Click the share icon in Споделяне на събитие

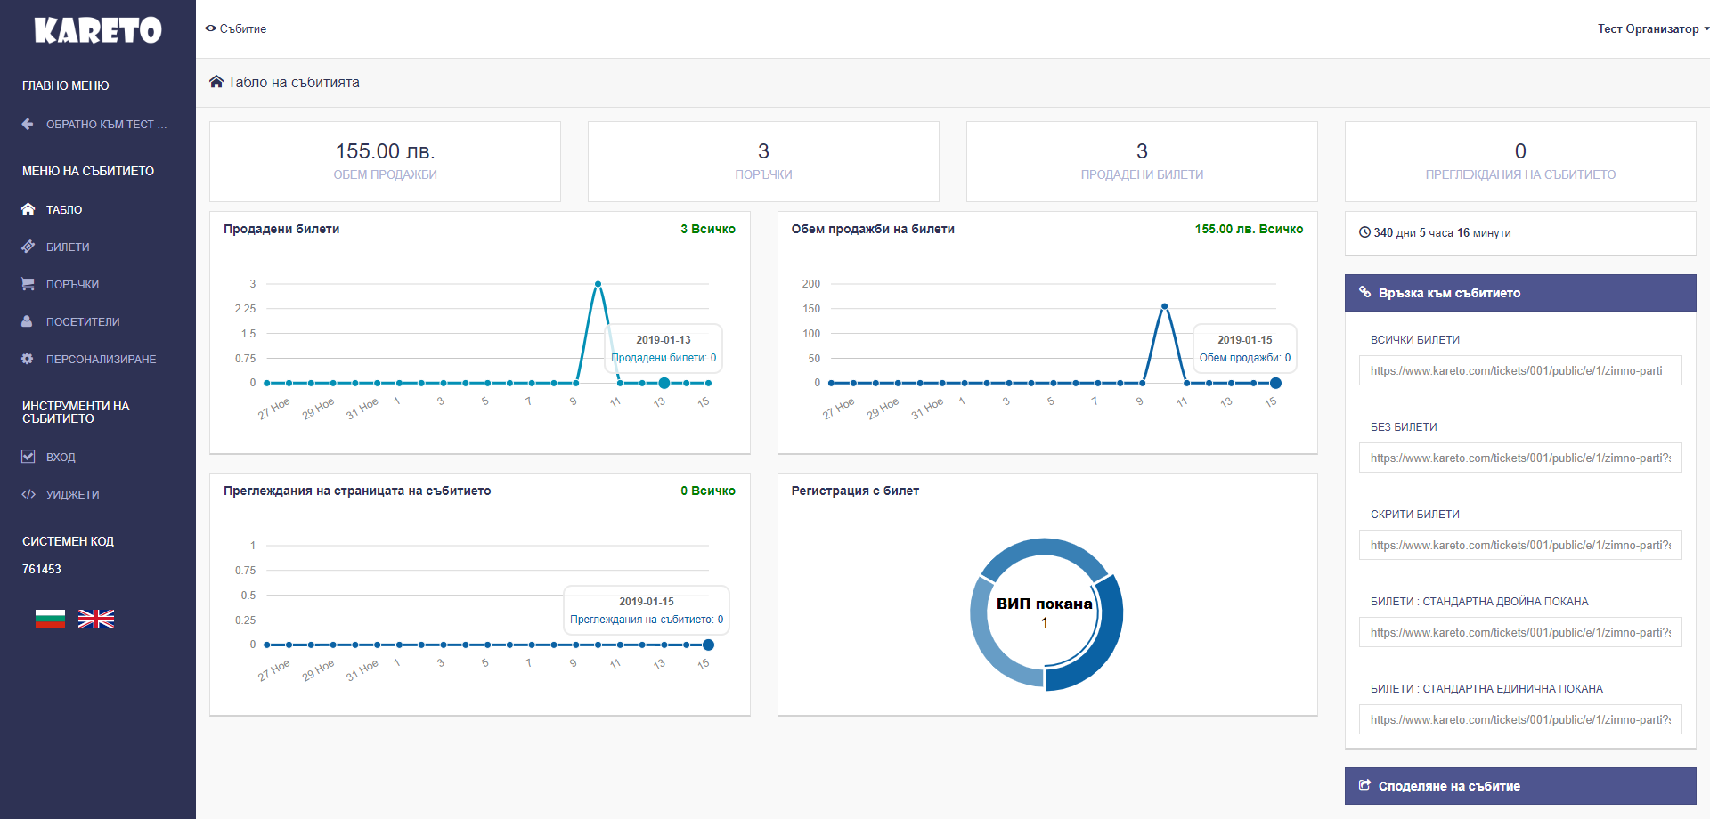[1364, 785]
